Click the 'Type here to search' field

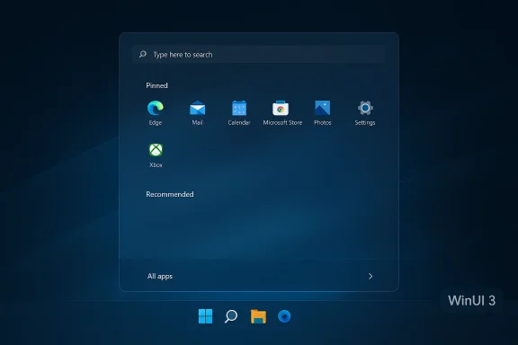259,54
